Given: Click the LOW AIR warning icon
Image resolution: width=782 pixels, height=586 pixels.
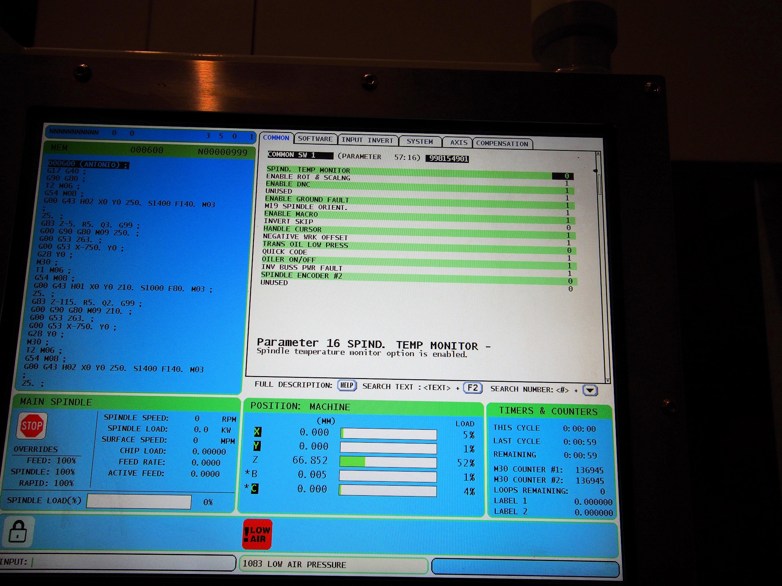Looking at the screenshot, I should 257,534.
